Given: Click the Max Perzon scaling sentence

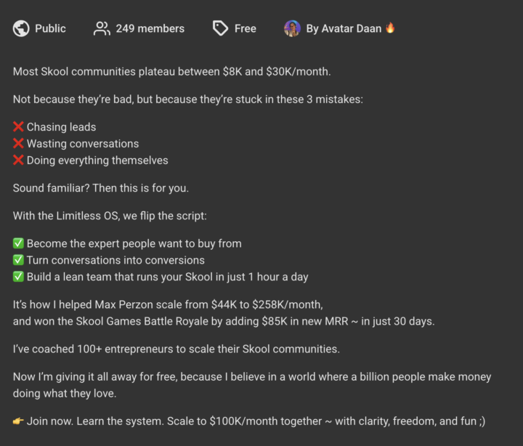Looking at the screenshot, I should point(168,304).
